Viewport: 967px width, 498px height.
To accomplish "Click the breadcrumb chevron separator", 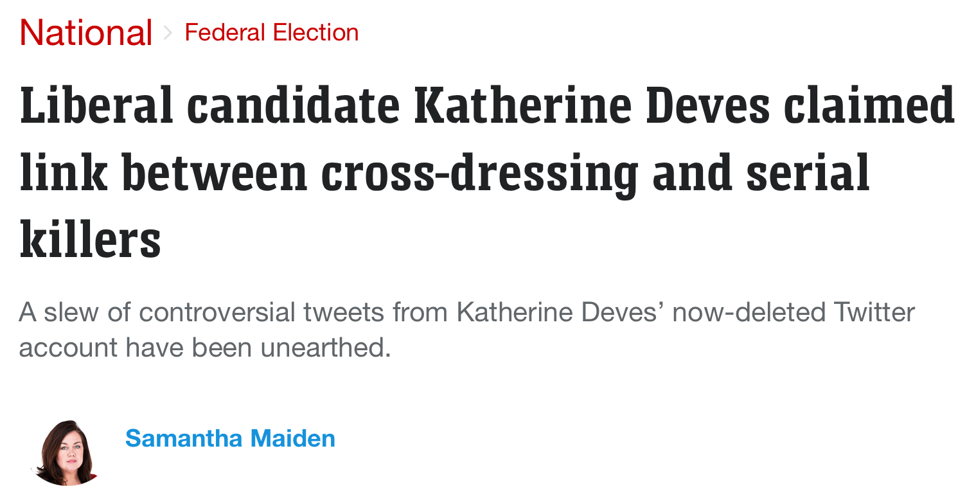I will pos(168,33).
